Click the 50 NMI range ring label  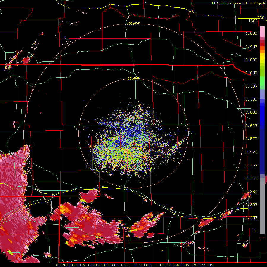133,78
